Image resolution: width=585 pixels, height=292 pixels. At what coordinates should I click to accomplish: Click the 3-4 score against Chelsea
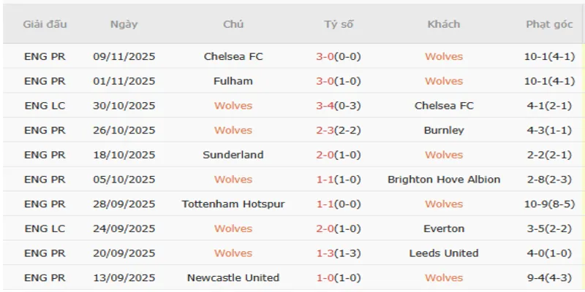click(325, 106)
